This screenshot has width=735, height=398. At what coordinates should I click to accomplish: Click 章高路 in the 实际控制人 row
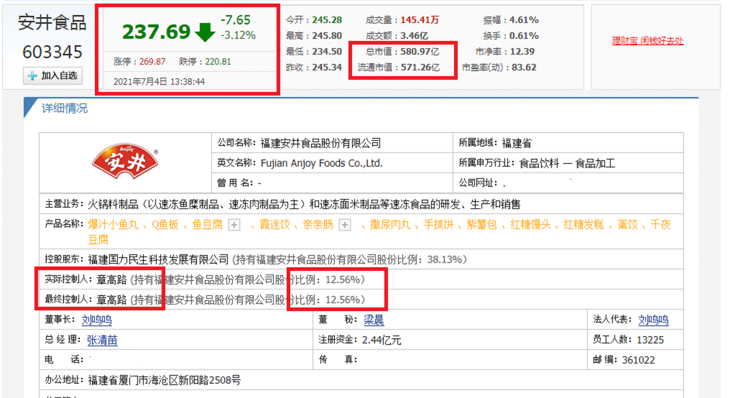point(112,279)
